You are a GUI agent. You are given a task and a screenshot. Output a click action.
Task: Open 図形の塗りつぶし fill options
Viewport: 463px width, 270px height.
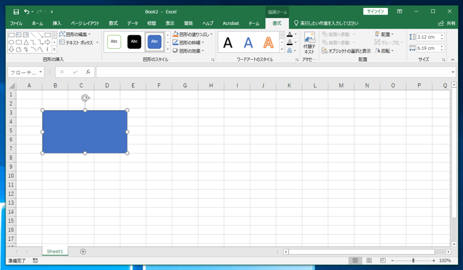coord(193,34)
